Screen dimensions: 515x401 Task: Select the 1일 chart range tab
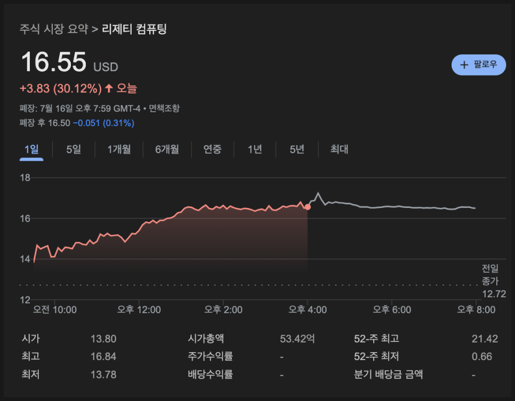31,149
